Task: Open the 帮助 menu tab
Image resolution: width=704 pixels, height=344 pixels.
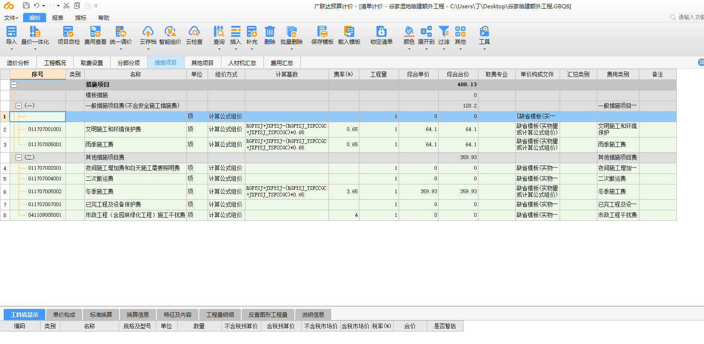Action: point(104,18)
